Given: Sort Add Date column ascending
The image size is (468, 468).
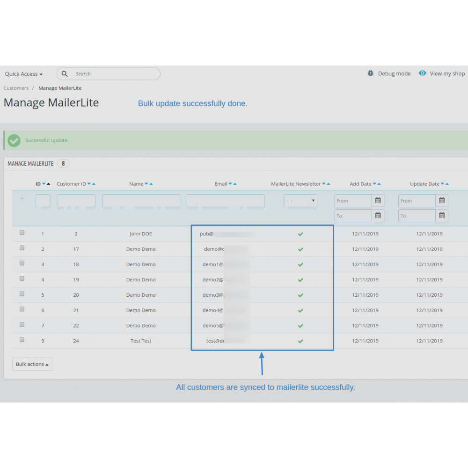Looking at the screenshot, I should (x=379, y=184).
